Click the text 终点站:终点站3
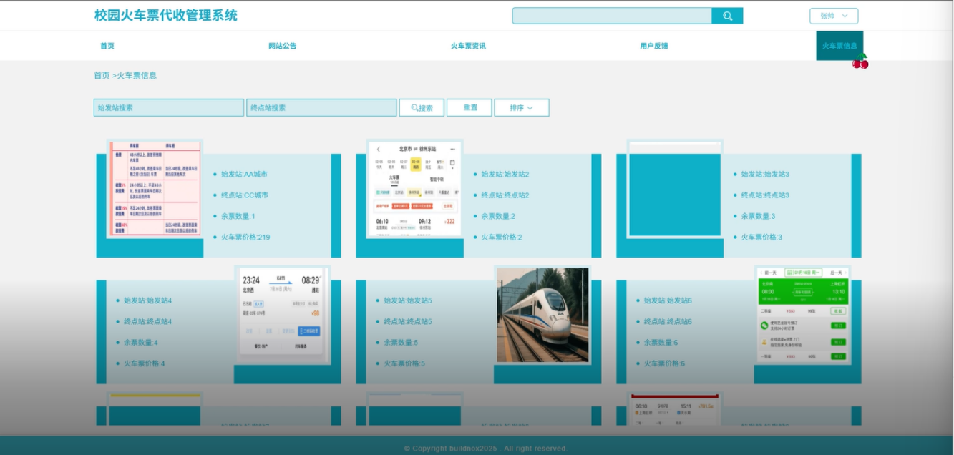Screen dimensions: 954x455 [x=765, y=195]
